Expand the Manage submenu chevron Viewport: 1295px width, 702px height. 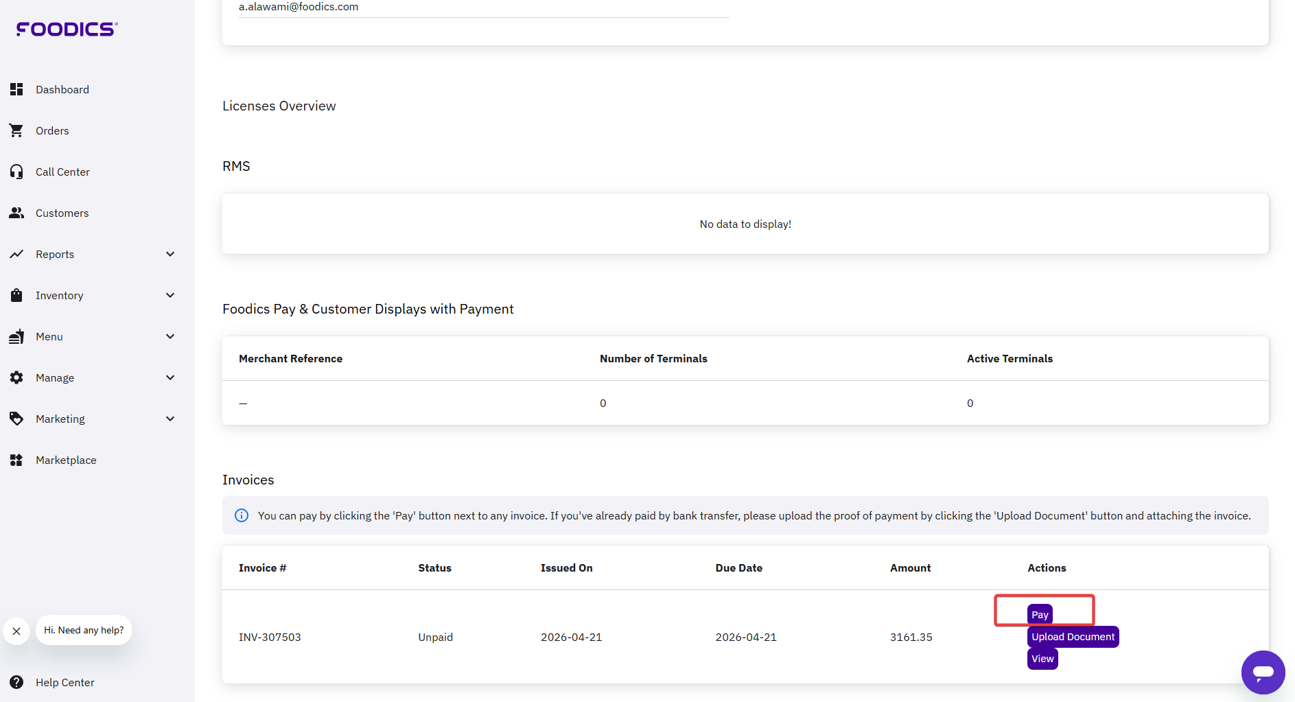pyautogui.click(x=170, y=377)
